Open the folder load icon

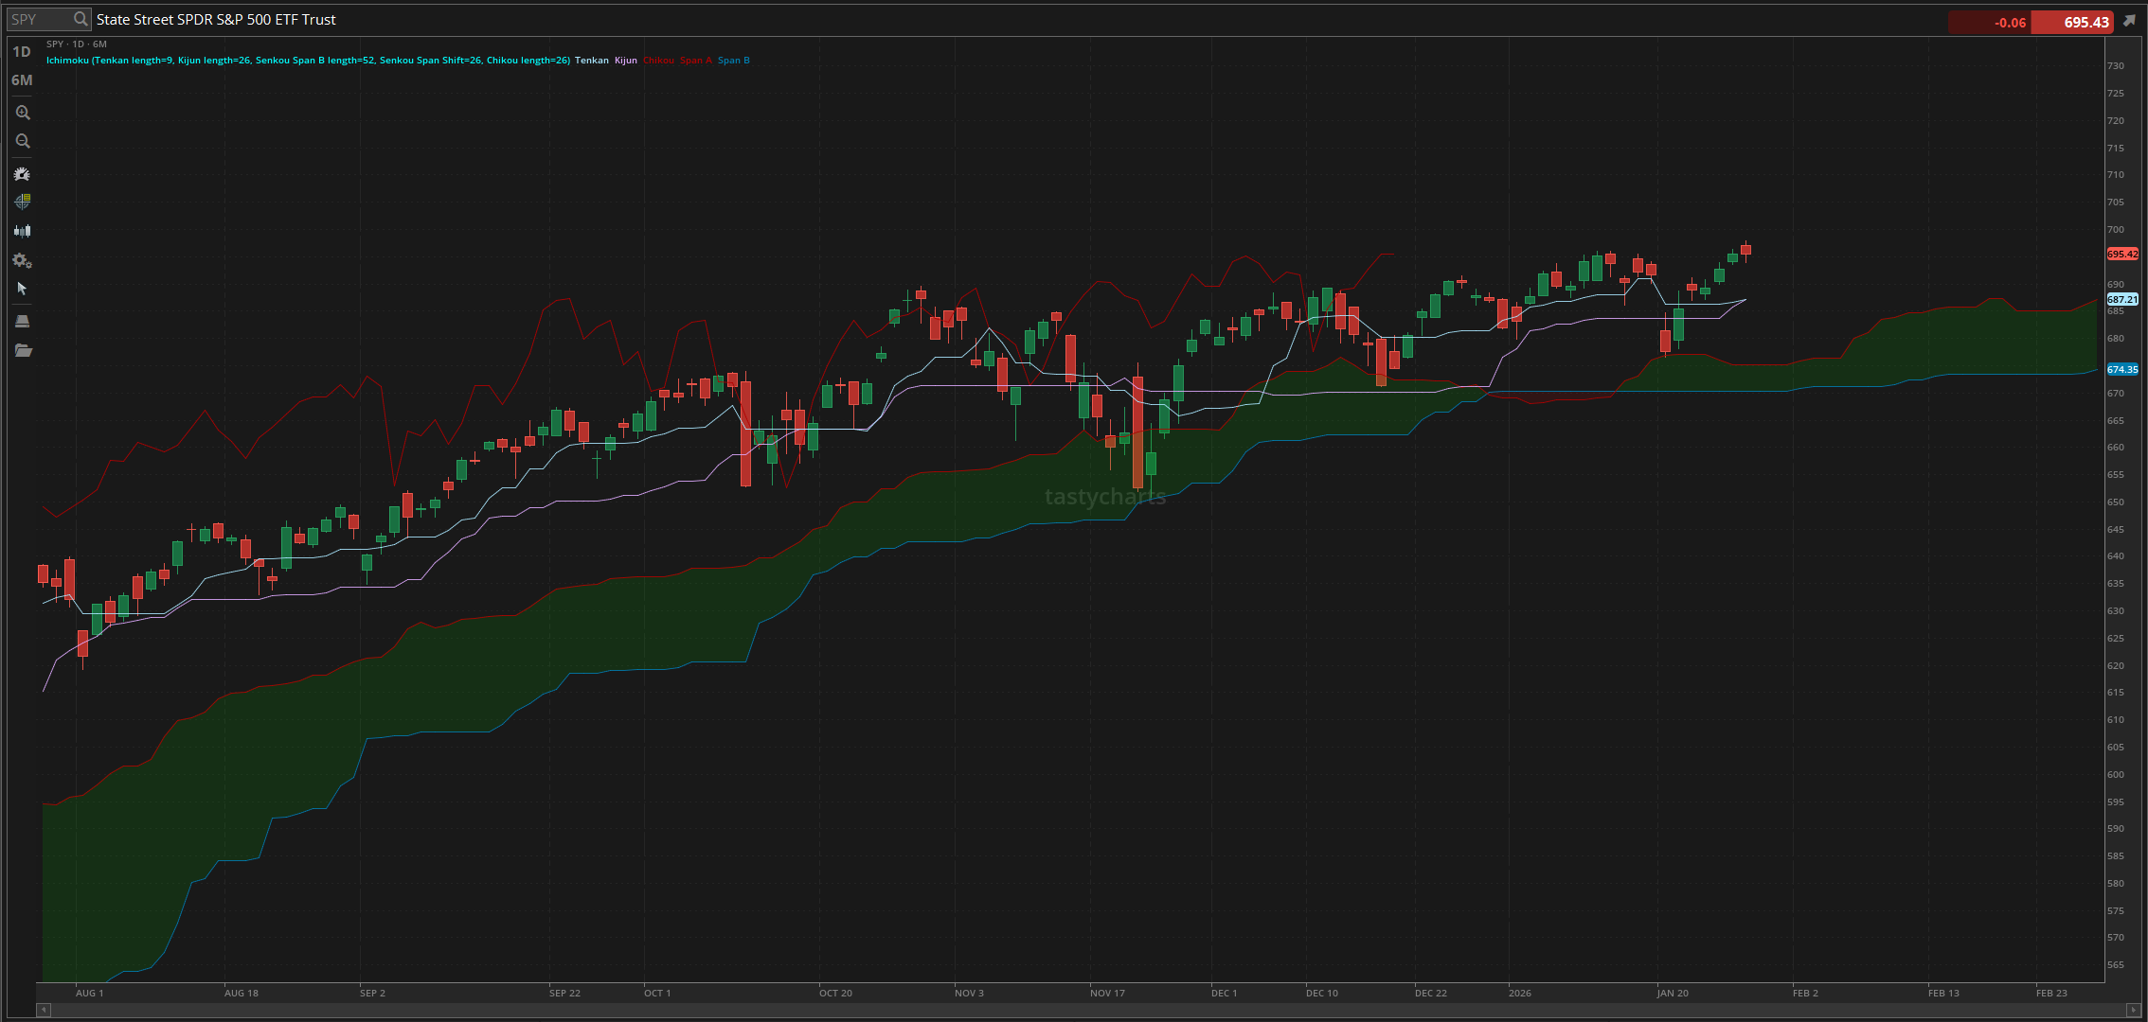tap(23, 351)
